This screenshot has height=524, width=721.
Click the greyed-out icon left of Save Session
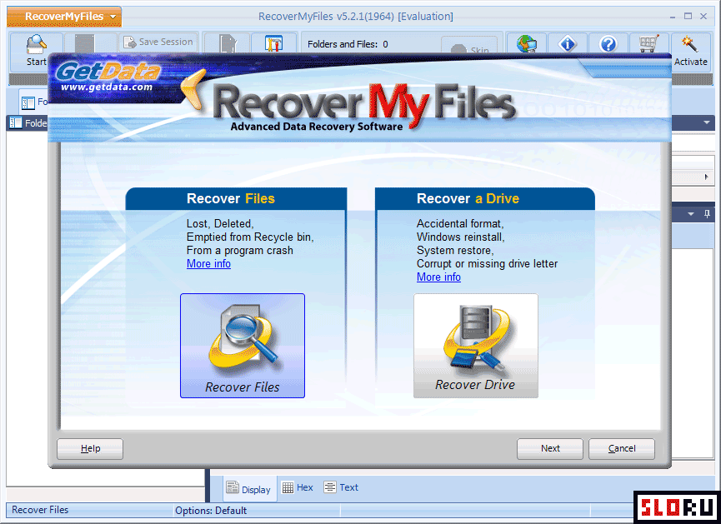click(85, 43)
